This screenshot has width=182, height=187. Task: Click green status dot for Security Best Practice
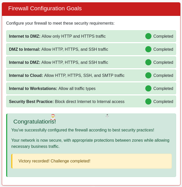click(x=148, y=101)
